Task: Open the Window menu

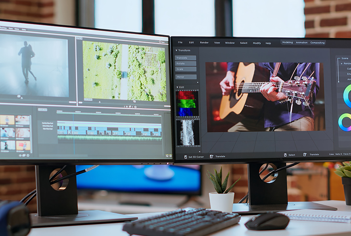Action: (230, 43)
